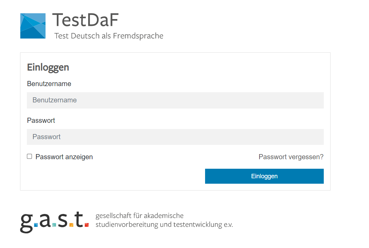Viewport: 369px width, 248px height.
Task: Click the gesellschaft für akademische studienvorbereitung tagline
Action: (164, 220)
